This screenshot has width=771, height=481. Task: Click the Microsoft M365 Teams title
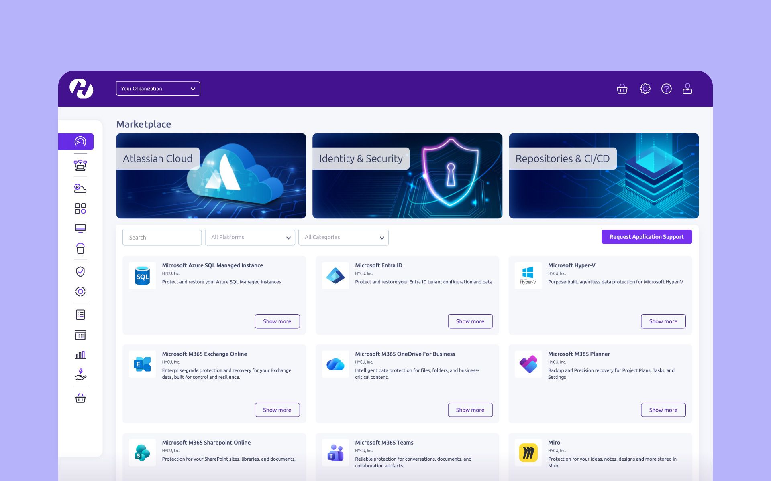[384, 443]
